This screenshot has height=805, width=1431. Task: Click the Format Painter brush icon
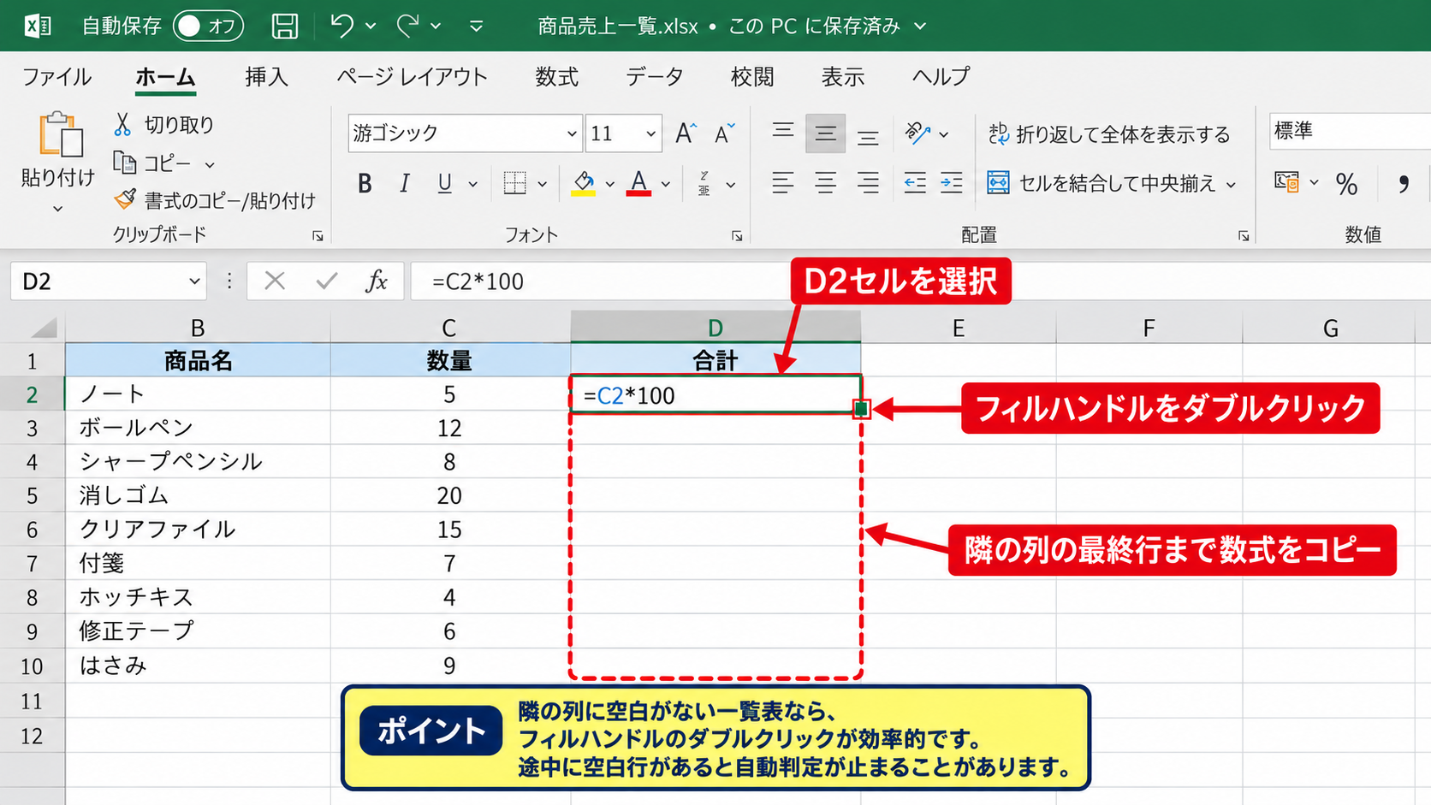(125, 199)
